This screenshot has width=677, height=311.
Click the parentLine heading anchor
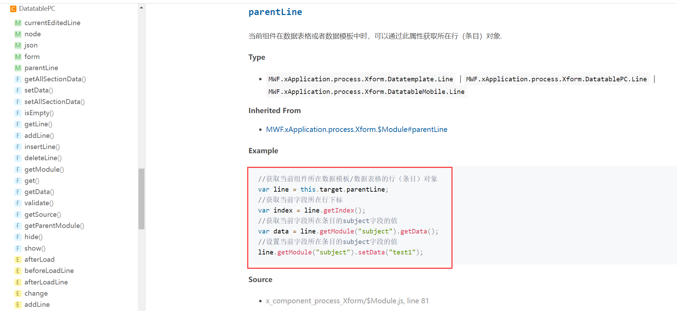275,12
